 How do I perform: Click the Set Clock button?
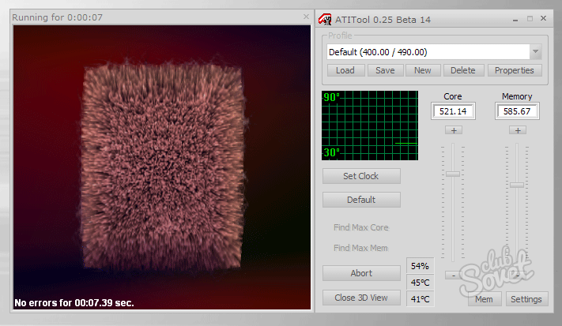(x=361, y=176)
